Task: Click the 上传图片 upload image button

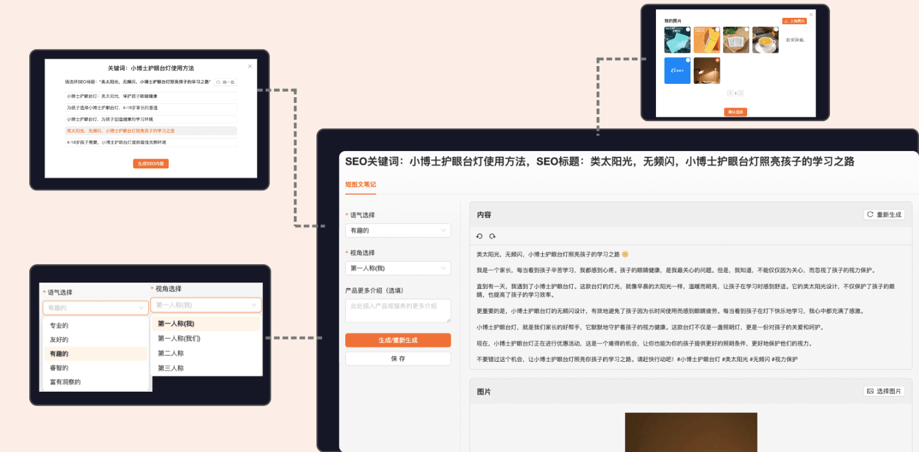Action: coord(794,21)
